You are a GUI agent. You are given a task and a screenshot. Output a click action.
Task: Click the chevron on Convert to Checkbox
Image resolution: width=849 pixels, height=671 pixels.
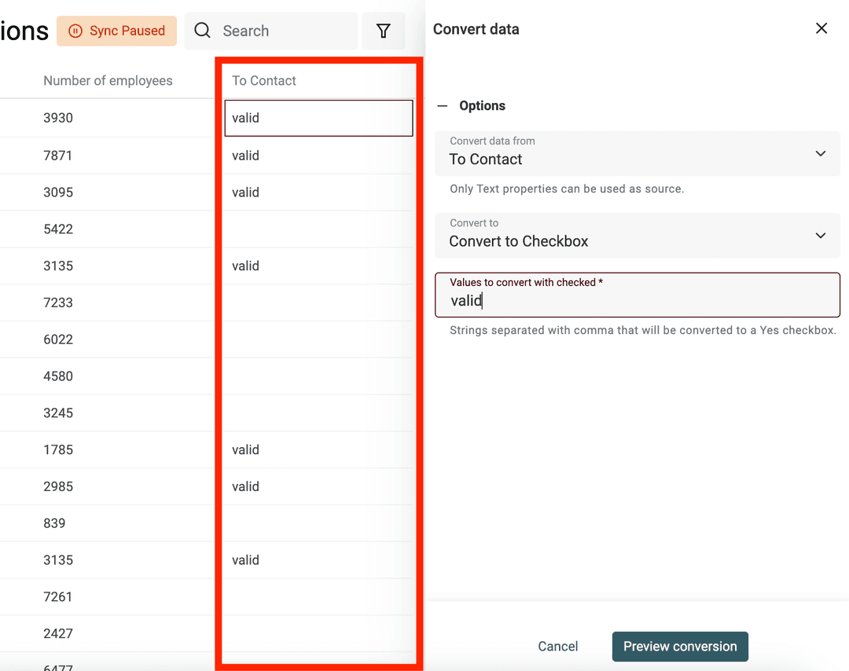tap(820, 235)
